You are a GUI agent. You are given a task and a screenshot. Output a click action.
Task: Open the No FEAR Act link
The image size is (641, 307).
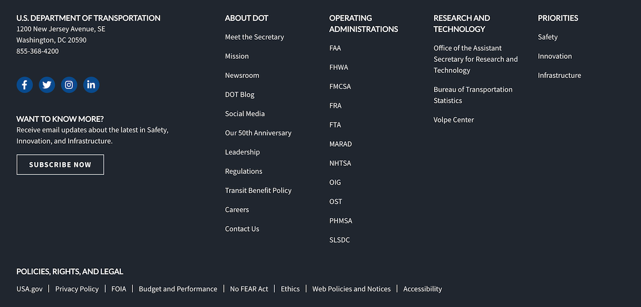pyautogui.click(x=249, y=289)
